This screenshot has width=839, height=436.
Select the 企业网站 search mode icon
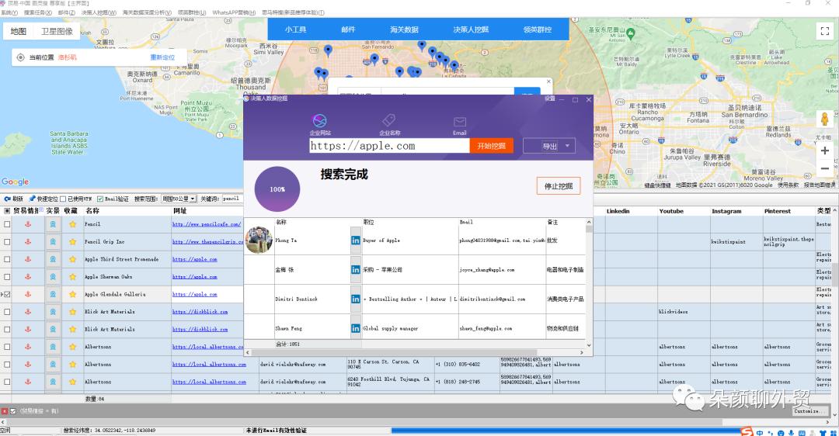(319, 121)
